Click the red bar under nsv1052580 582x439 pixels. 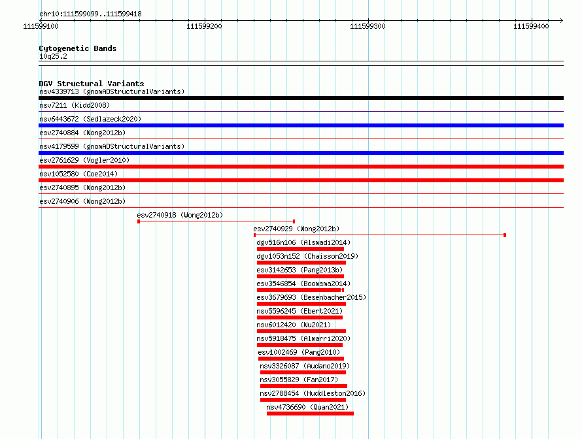coord(301,180)
